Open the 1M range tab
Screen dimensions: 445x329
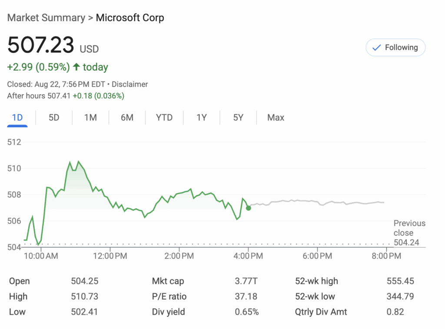click(x=90, y=118)
